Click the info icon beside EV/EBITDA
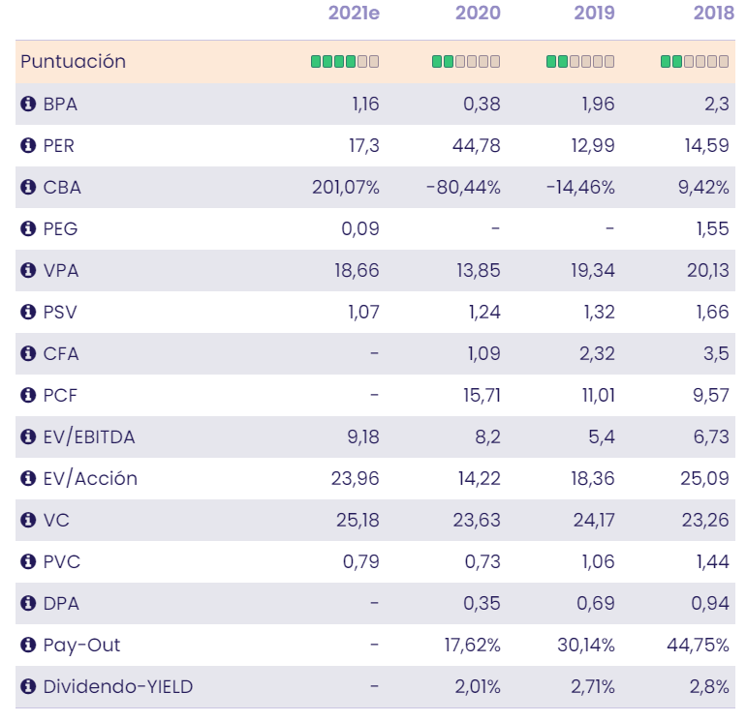The width and height of the screenshot is (747, 722). point(28,437)
